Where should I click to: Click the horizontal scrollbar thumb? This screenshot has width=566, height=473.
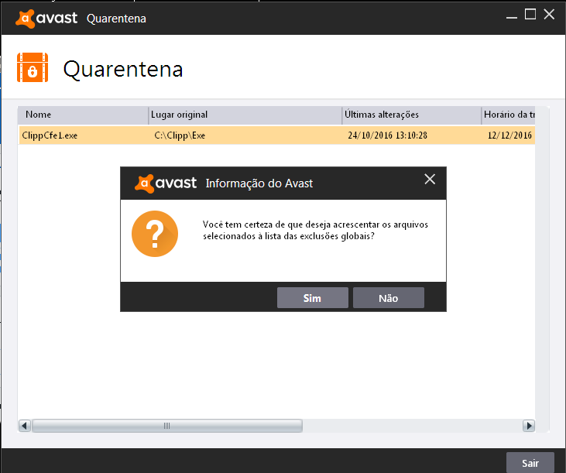coord(166,426)
